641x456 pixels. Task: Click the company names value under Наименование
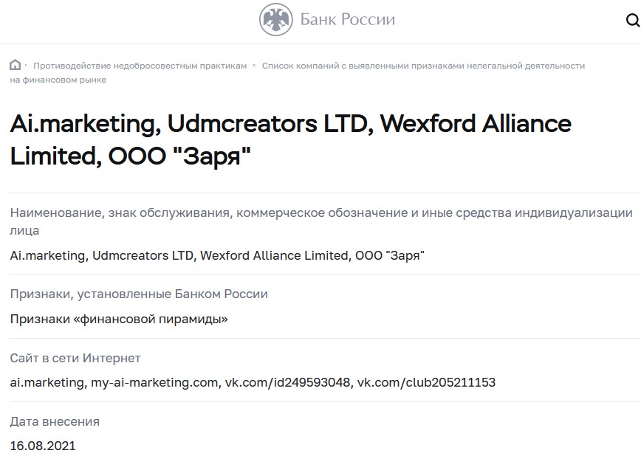click(218, 255)
